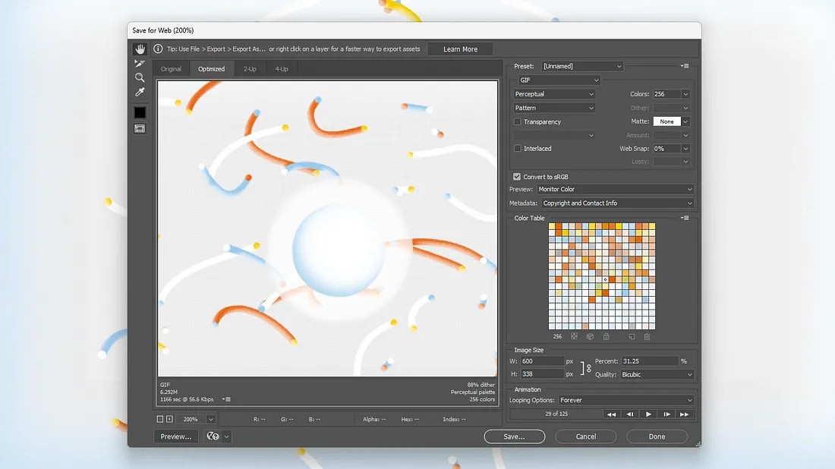Open the Looping Options dropdown
The image size is (835, 469).
[626, 400]
